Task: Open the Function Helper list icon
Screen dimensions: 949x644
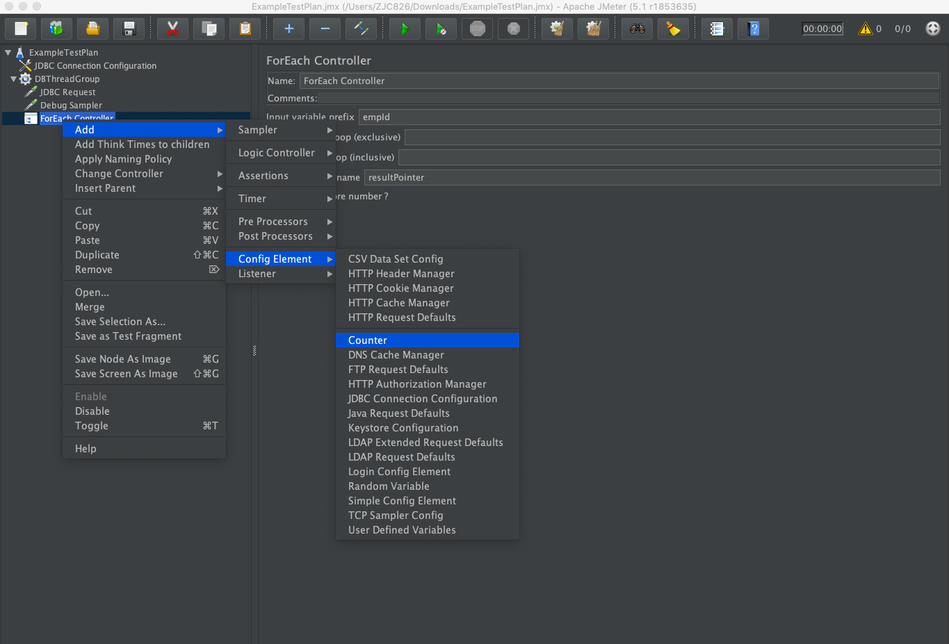Action: (x=717, y=28)
